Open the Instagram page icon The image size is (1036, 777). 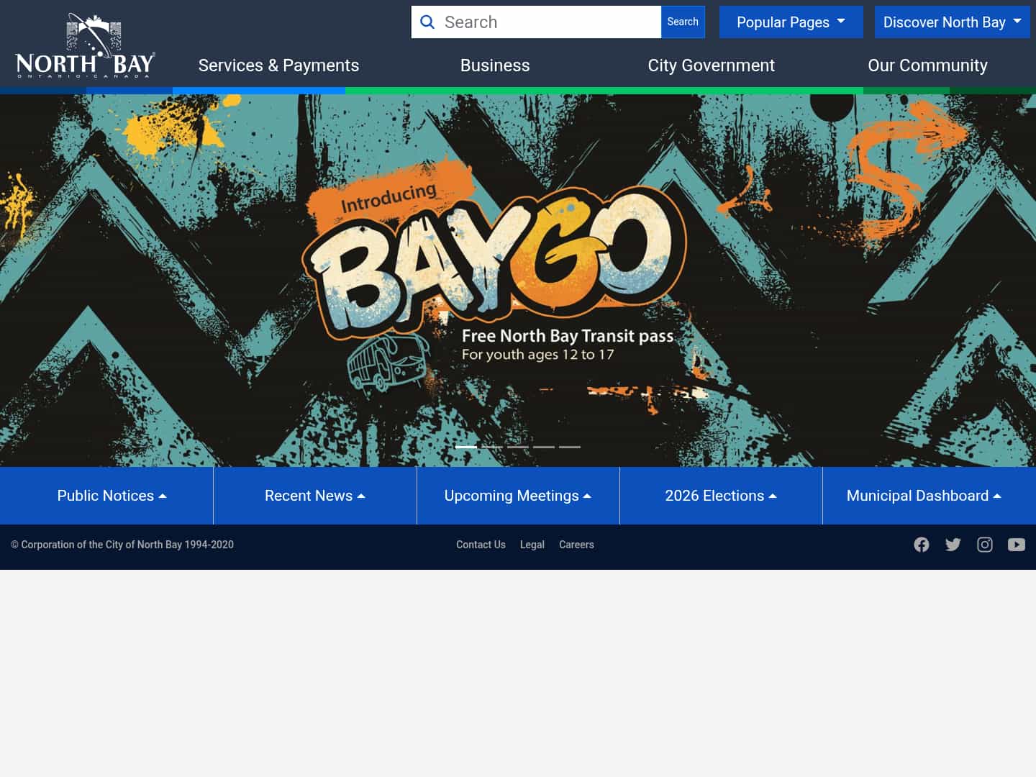985,545
